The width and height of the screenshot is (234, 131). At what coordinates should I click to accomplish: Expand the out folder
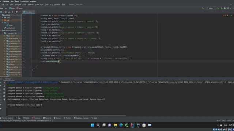tap(3, 20)
